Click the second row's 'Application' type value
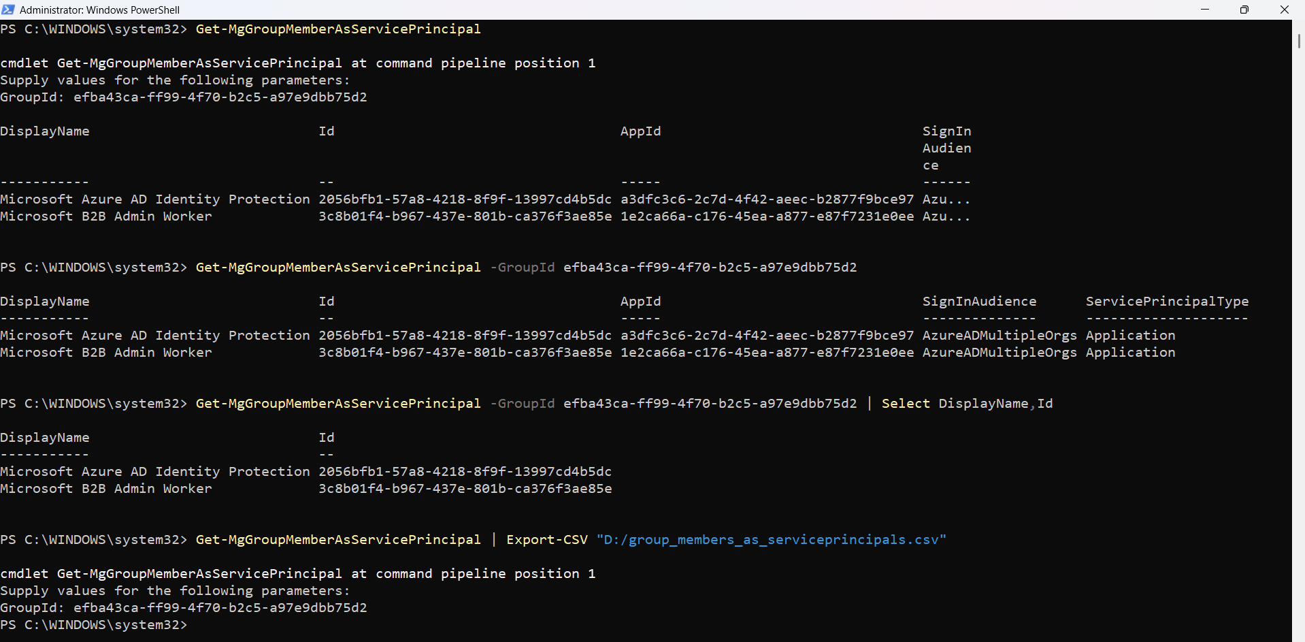 pos(1129,353)
